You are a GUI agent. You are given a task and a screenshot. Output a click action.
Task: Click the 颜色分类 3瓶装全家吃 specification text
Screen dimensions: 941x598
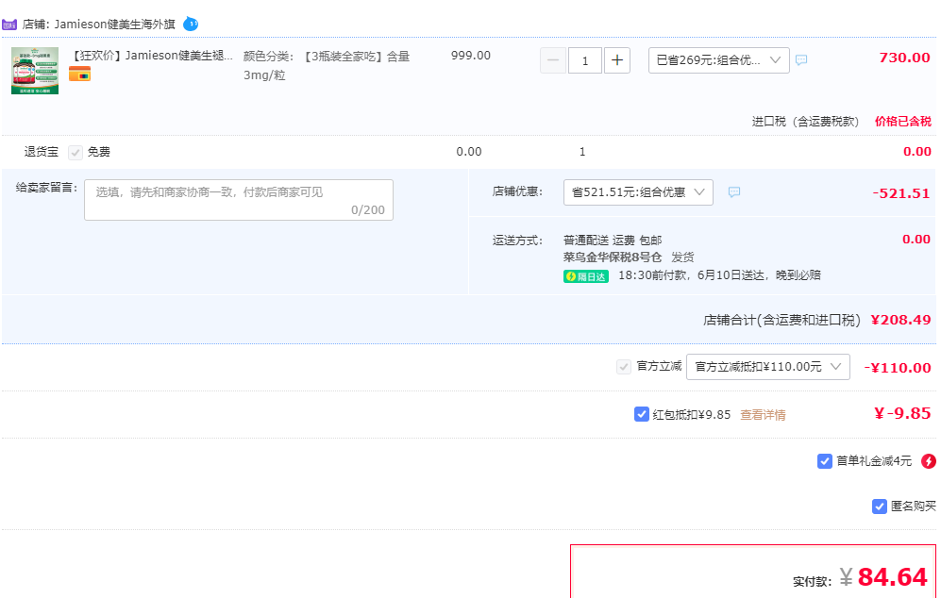click(x=327, y=65)
